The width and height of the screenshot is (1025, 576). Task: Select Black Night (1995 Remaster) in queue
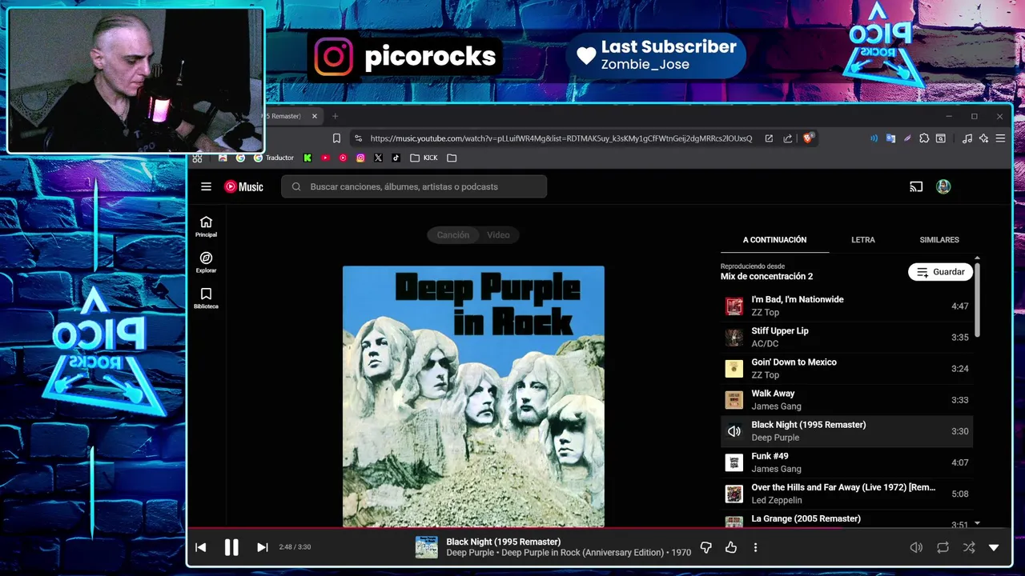click(x=847, y=430)
